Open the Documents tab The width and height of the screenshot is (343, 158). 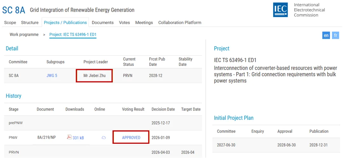coord(103,22)
